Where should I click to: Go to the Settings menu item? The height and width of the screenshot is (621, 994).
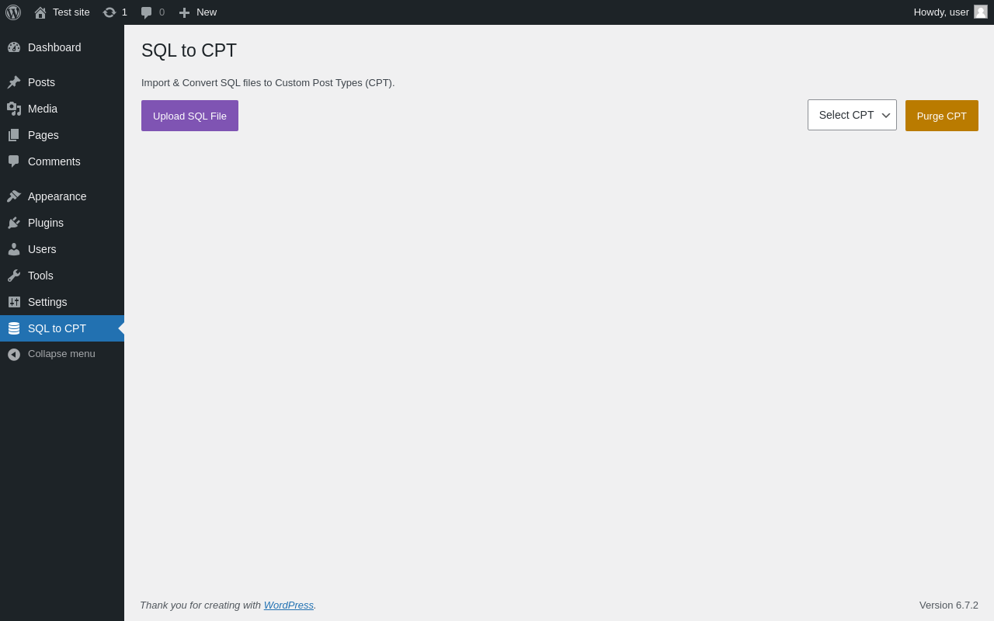point(62,302)
